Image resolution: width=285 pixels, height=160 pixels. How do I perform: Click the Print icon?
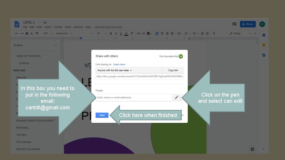27,33
